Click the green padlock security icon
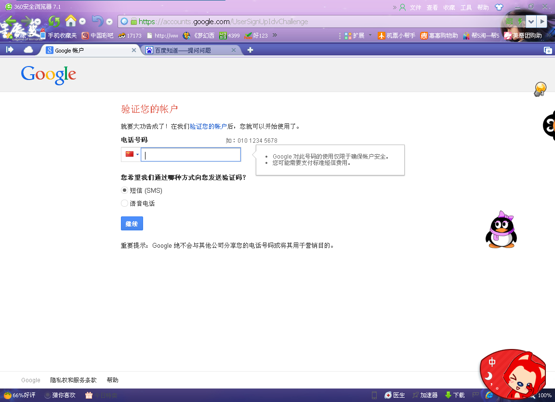555x402 pixels. [x=134, y=21]
